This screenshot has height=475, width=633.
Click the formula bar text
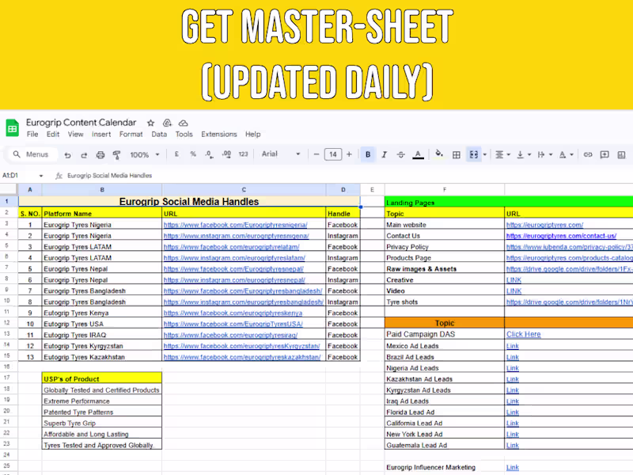click(x=109, y=175)
